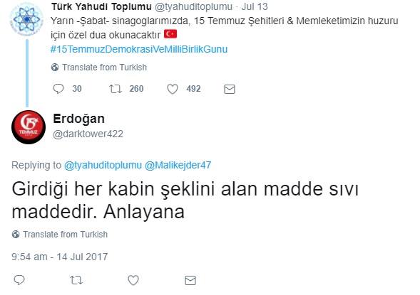
Task: Open the red 15 Temmuz avatar
Action: [29, 127]
